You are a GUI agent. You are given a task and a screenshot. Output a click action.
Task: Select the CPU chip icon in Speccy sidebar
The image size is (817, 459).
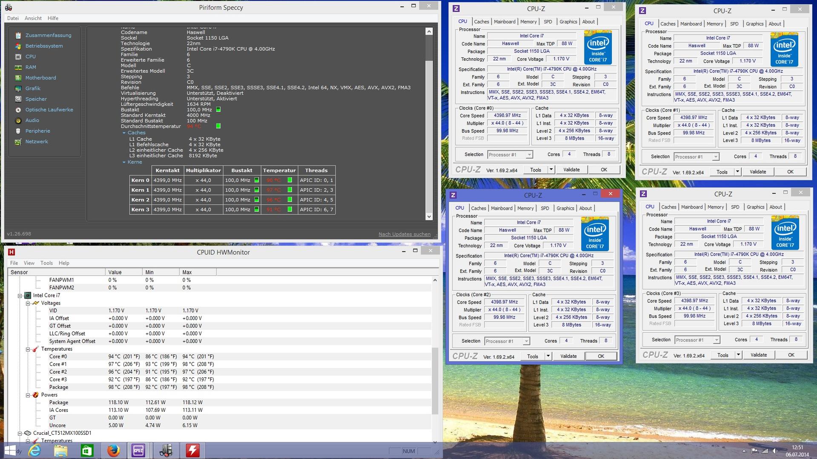tap(18, 57)
